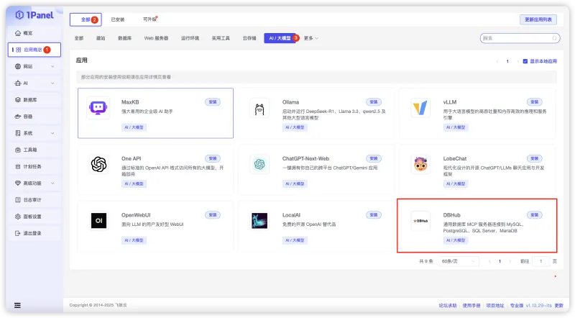Image resolution: width=575 pixels, height=318 pixels.
Task: Click the One API OpenAI-style logo
Action: click(98, 164)
